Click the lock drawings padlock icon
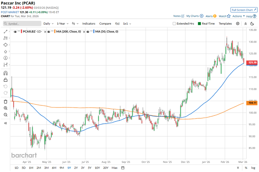The image size is (259, 172). (x=5, y=80)
